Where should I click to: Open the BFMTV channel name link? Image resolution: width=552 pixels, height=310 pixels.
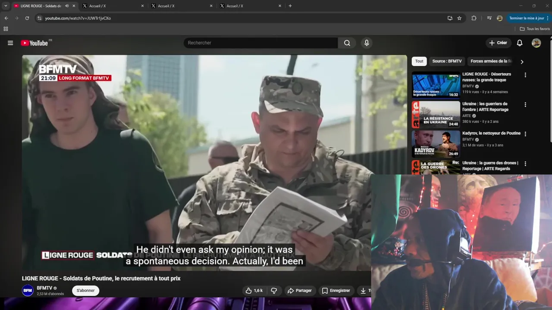click(44, 288)
